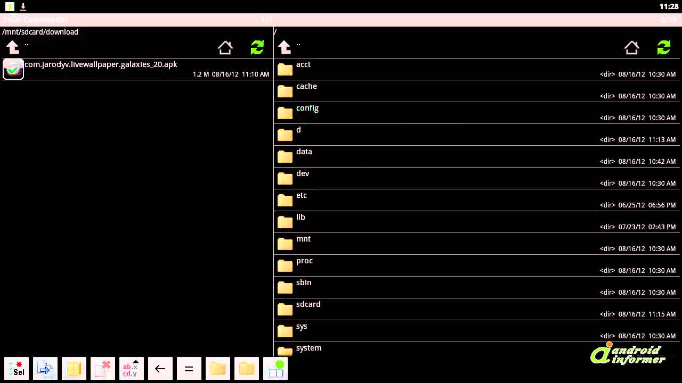Image resolution: width=682 pixels, height=383 pixels.
Task: Tap the dev folder name
Action: click(x=303, y=173)
